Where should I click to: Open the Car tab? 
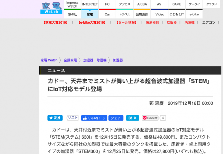[x=107, y=14]
